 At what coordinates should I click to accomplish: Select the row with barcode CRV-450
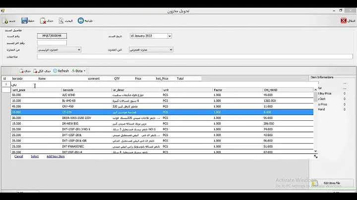point(162,106)
